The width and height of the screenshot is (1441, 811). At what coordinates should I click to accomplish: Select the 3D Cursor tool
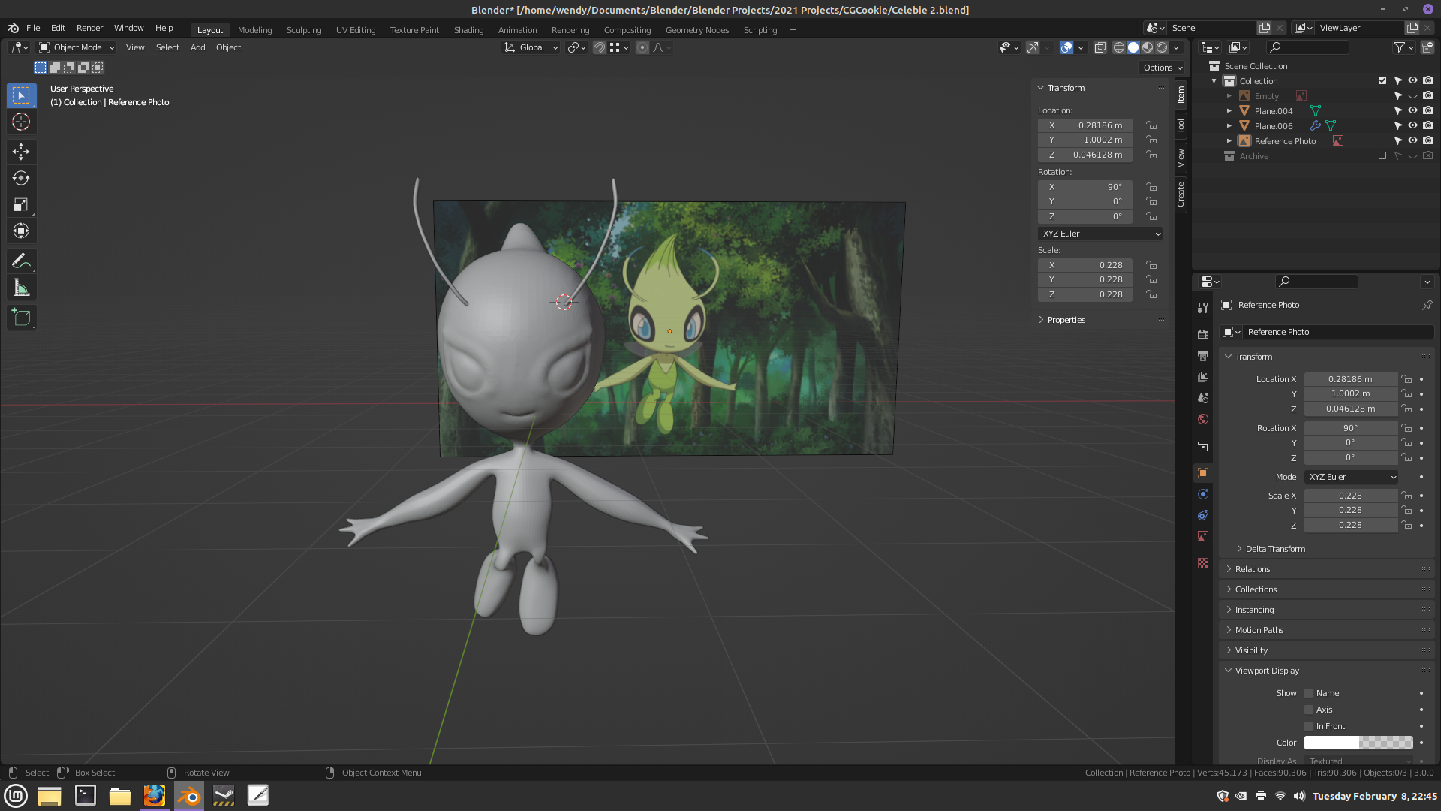pyautogui.click(x=21, y=122)
